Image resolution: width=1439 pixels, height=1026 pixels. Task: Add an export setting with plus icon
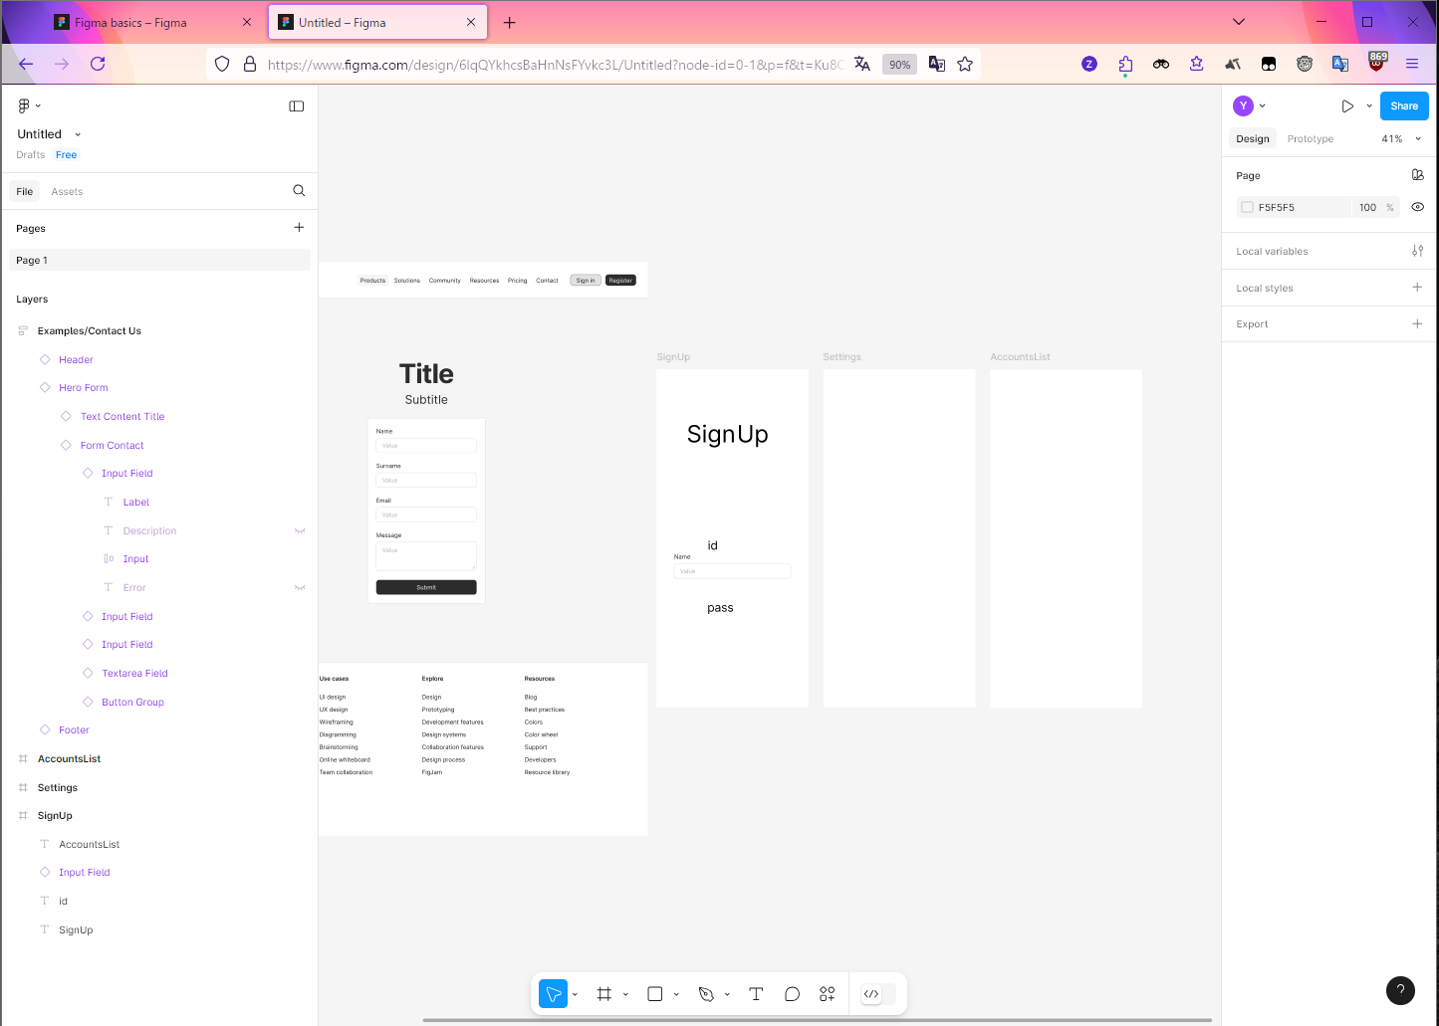tap(1417, 323)
